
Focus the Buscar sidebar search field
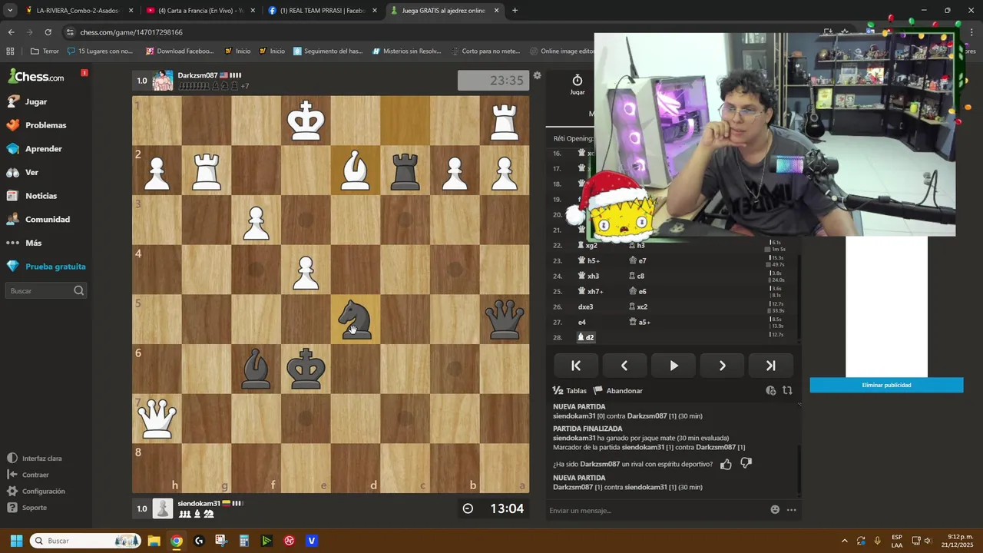[46, 291]
